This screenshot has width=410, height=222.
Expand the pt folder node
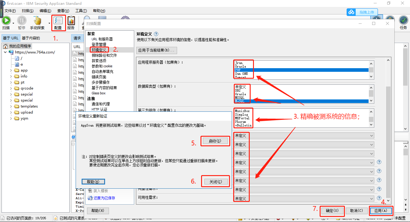[x=11, y=82]
